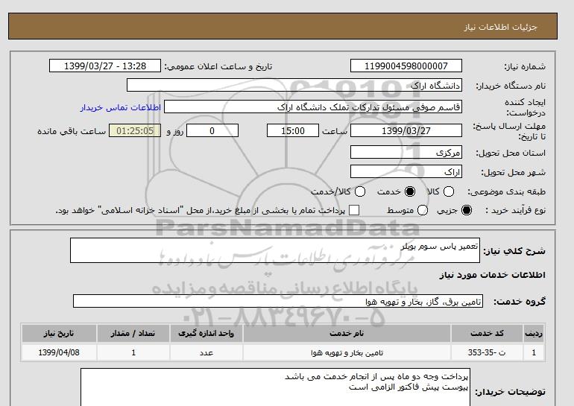This screenshot has height=406, width=574.
Task: Click the service group field تامین برق، گاز
Action: tap(278, 302)
